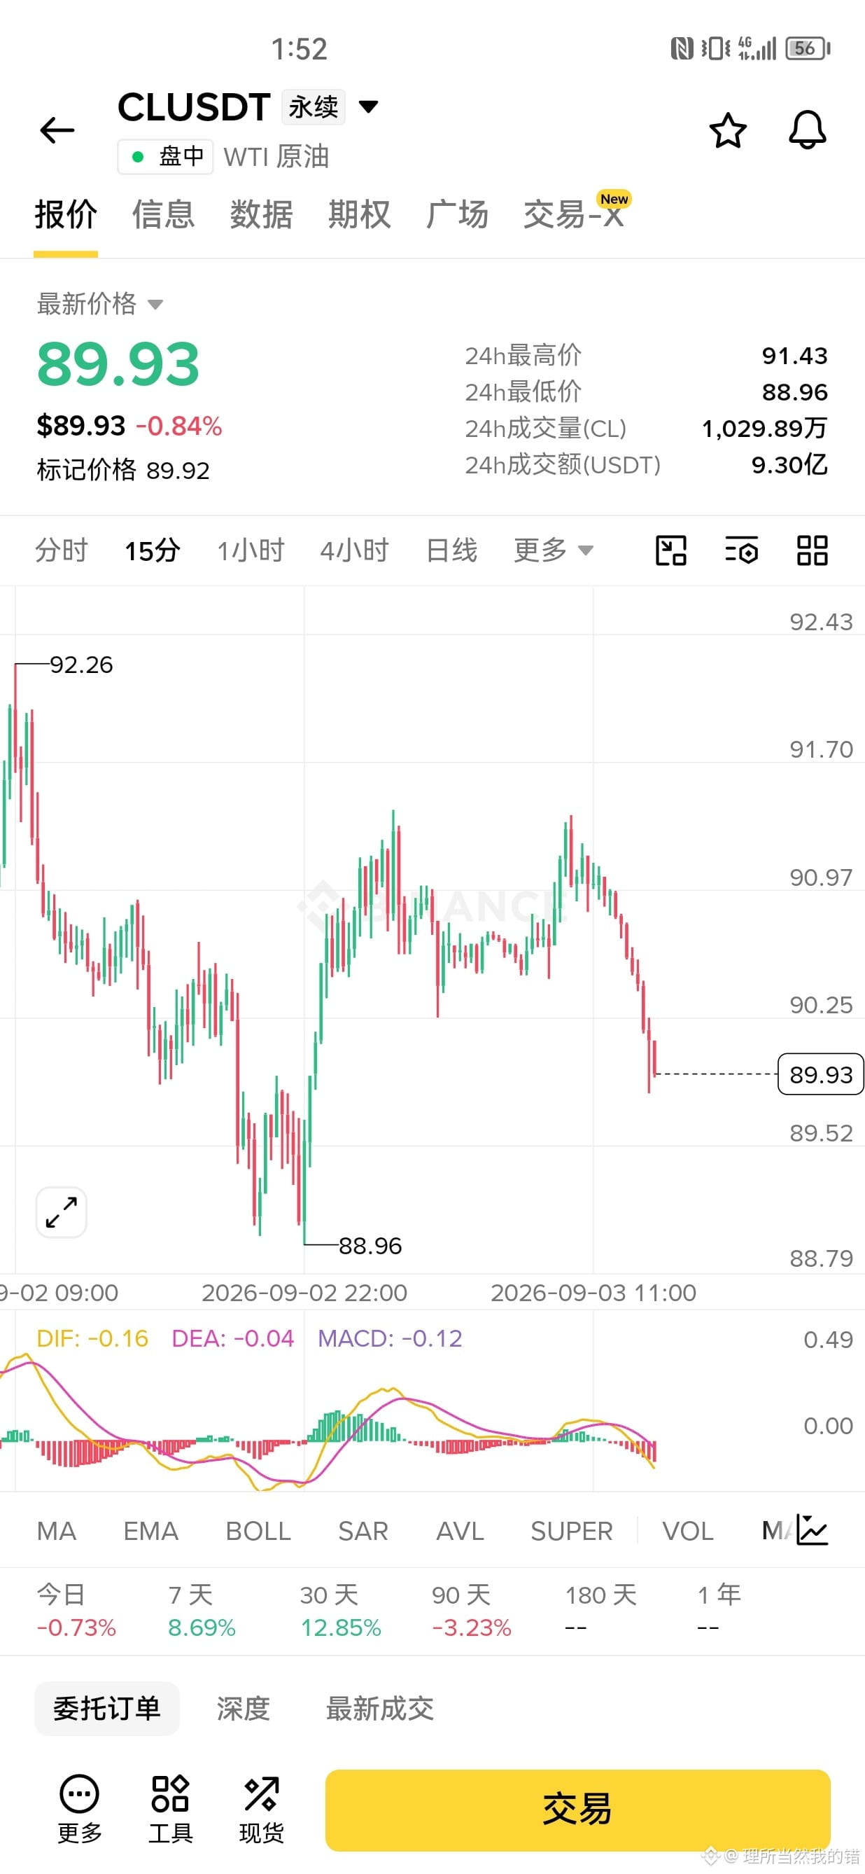Tap the back arrow icon
Image resolution: width=865 pixels, height=1874 pixels.
pos(57,131)
